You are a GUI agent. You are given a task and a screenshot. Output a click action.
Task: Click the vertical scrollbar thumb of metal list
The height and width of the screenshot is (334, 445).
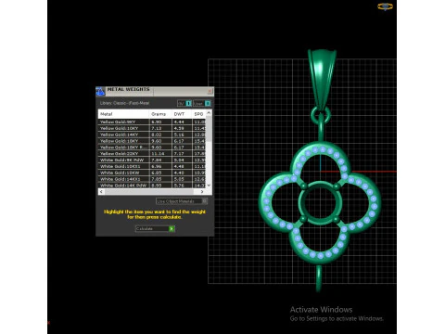coord(209,128)
